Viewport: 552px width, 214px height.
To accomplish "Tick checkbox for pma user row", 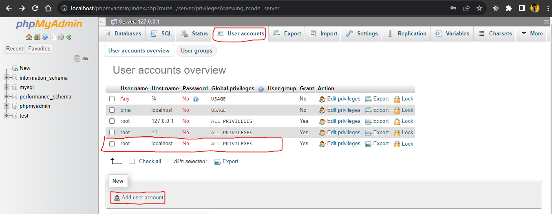I will click(x=112, y=110).
